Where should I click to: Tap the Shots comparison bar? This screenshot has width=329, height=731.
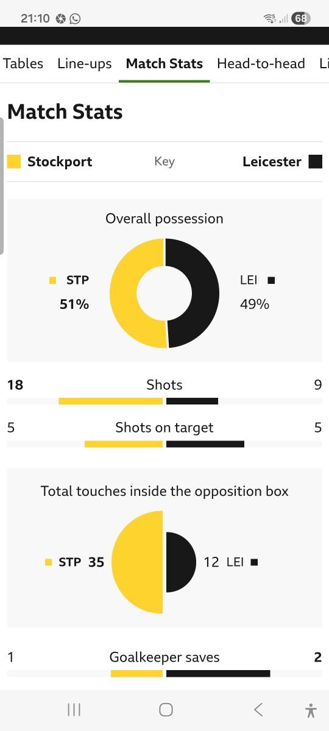pos(164,401)
